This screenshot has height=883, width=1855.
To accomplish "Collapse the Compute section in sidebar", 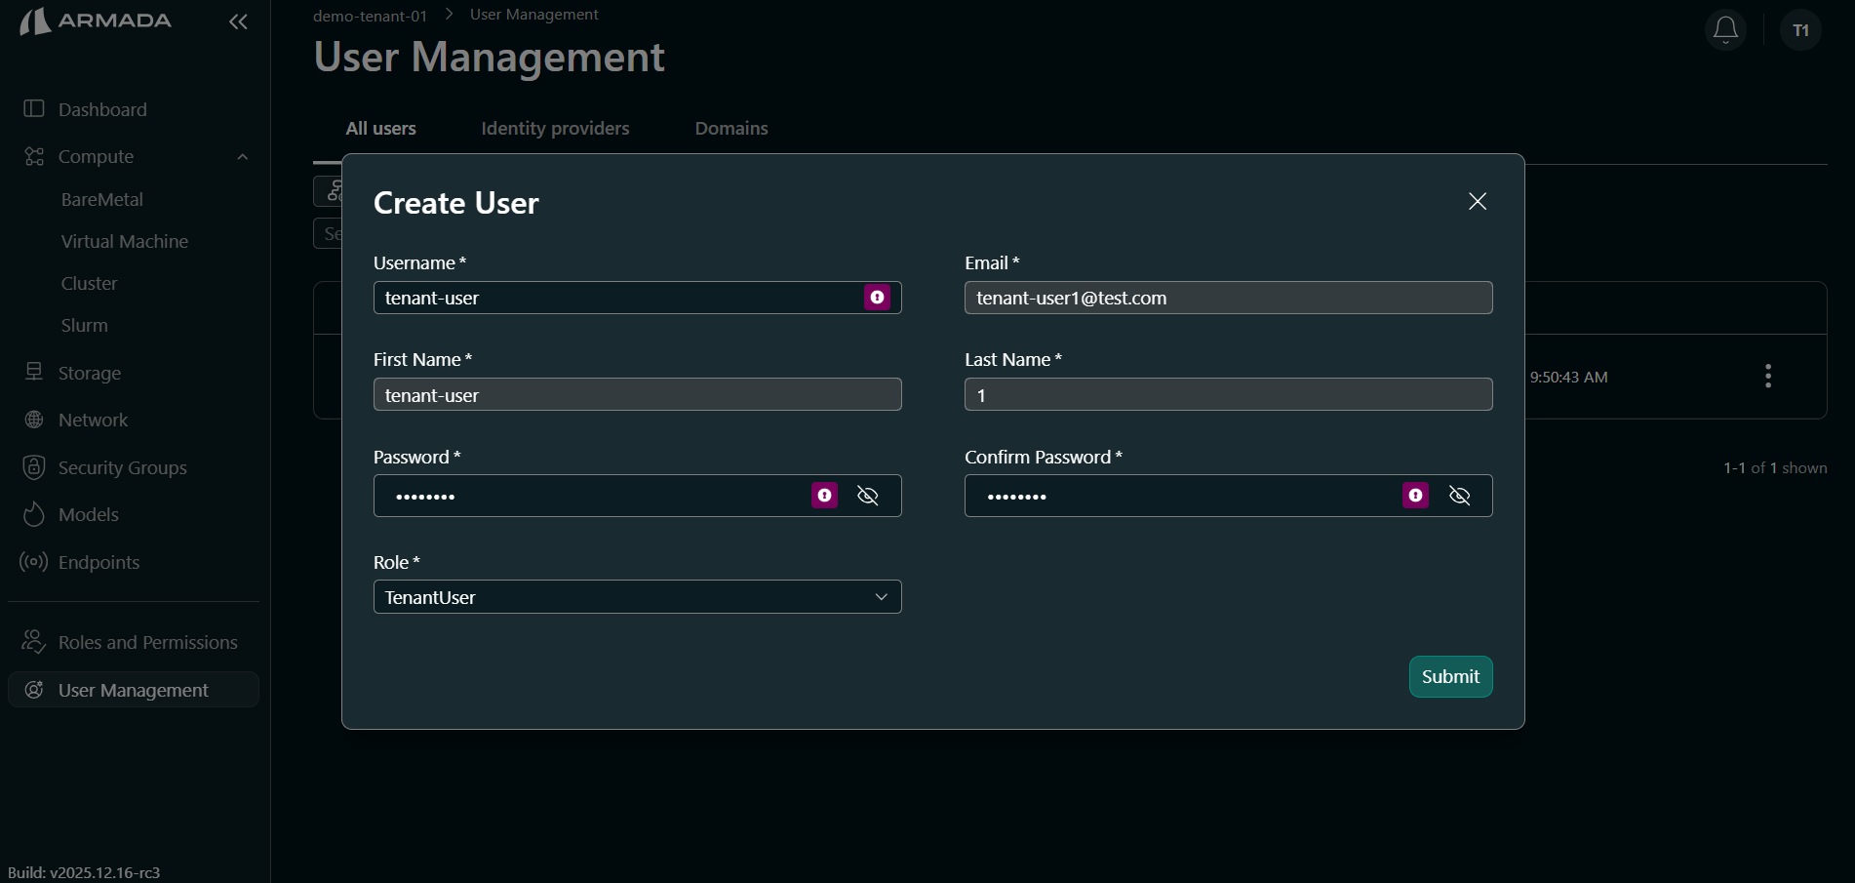I will (242, 157).
